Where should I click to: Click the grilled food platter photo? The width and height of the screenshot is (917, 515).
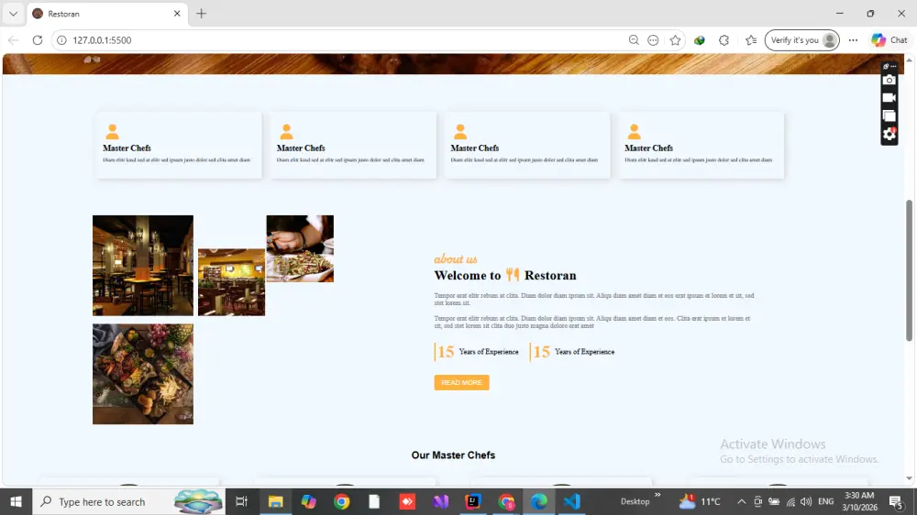click(143, 374)
